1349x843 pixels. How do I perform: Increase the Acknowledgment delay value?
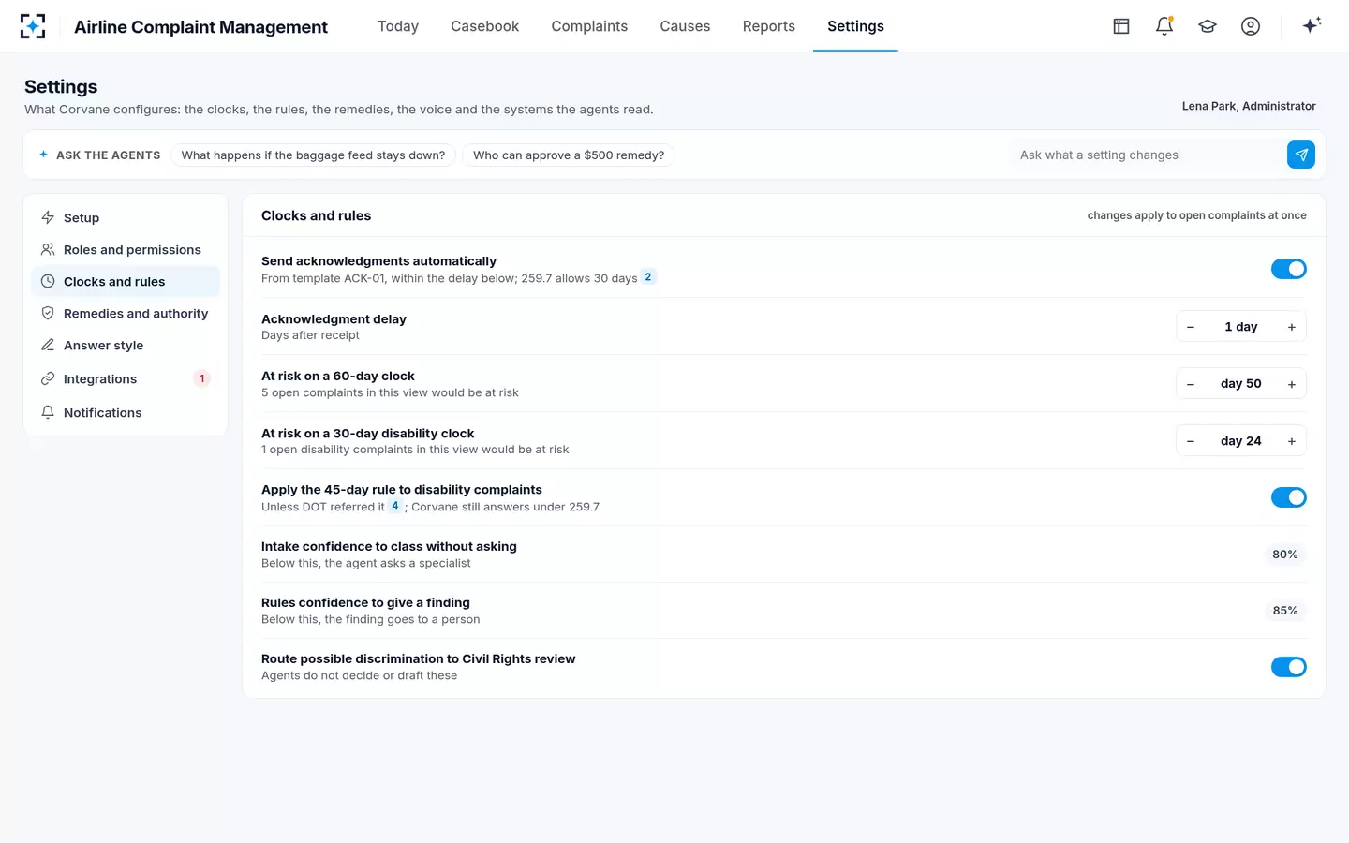coord(1292,327)
